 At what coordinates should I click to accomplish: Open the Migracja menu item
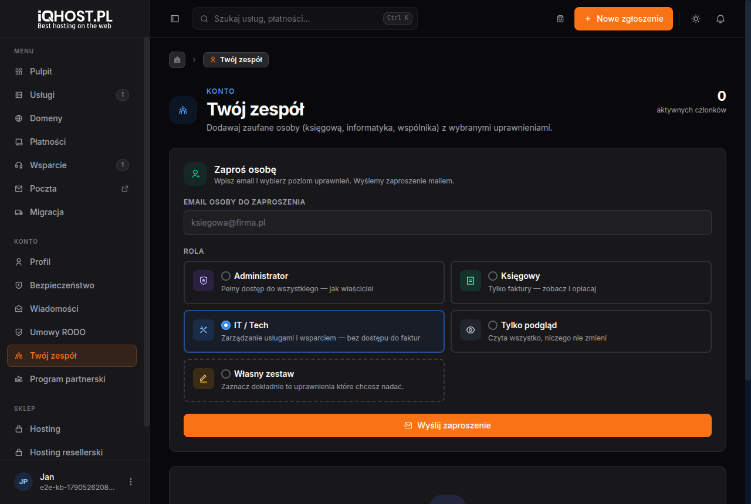coord(72,212)
